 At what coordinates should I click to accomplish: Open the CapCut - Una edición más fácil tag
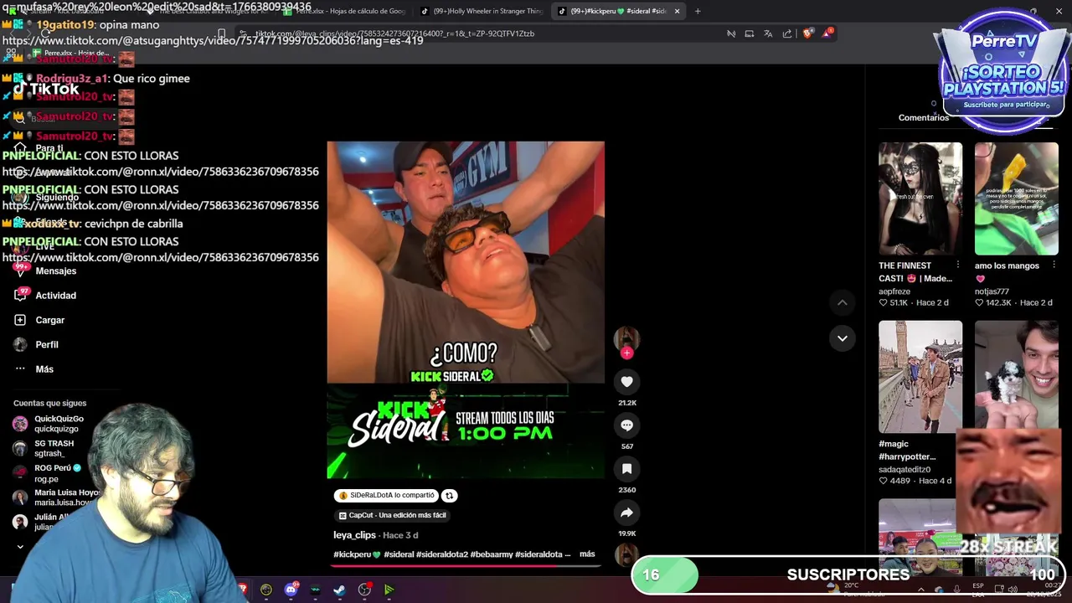coord(392,516)
